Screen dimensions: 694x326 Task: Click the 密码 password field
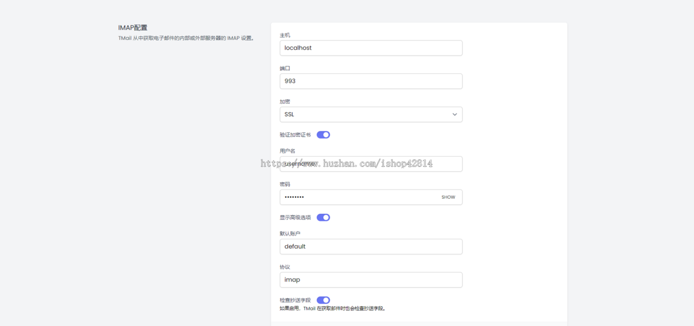pyautogui.click(x=371, y=197)
